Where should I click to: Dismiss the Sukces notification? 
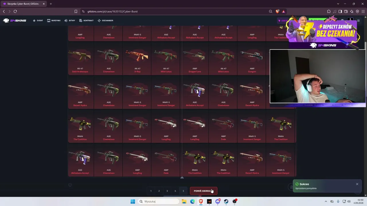tap(357, 184)
